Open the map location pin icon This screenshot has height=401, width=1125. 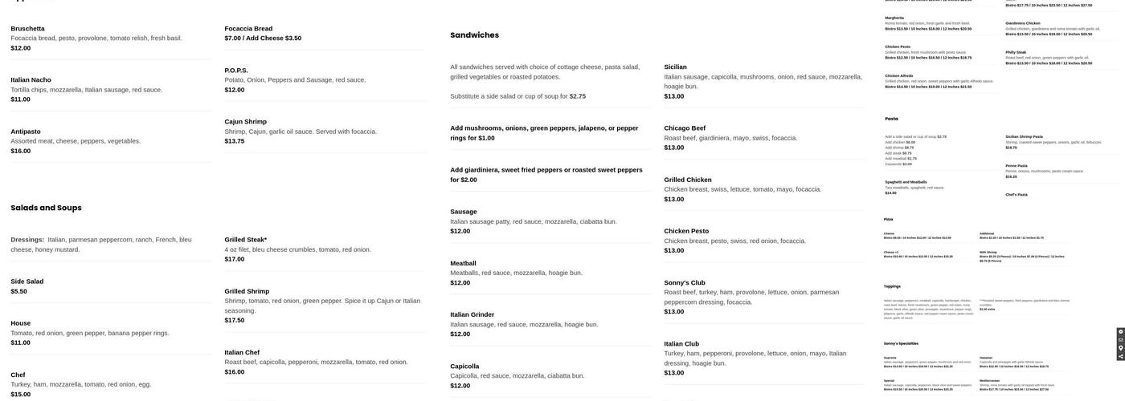click(x=1120, y=348)
